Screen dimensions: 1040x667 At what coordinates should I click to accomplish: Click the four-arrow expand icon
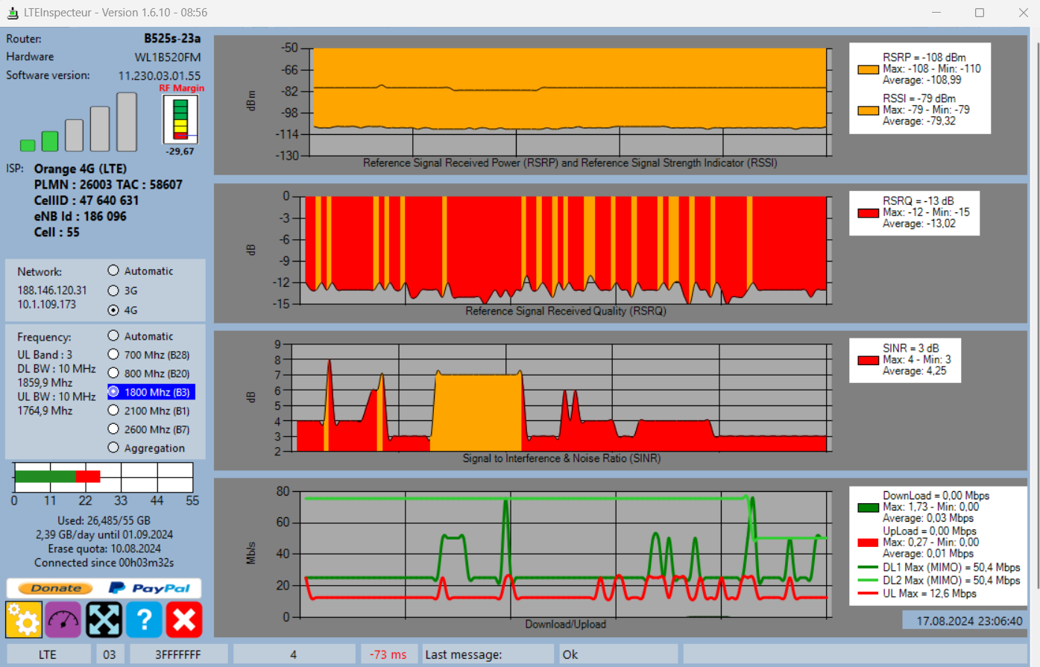pyautogui.click(x=104, y=620)
